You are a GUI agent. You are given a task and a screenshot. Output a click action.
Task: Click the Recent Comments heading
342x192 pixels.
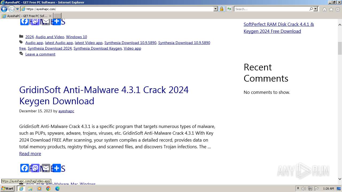pos(266,73)
